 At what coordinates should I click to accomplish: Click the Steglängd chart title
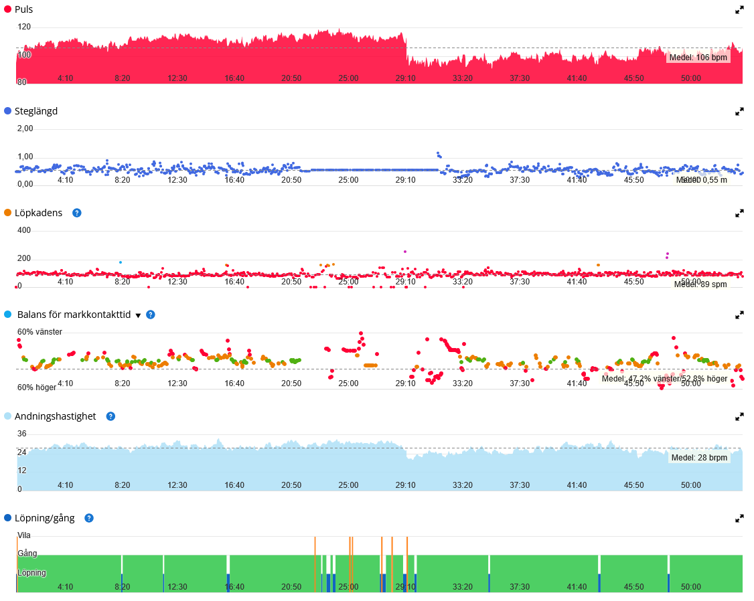[36, 112]
